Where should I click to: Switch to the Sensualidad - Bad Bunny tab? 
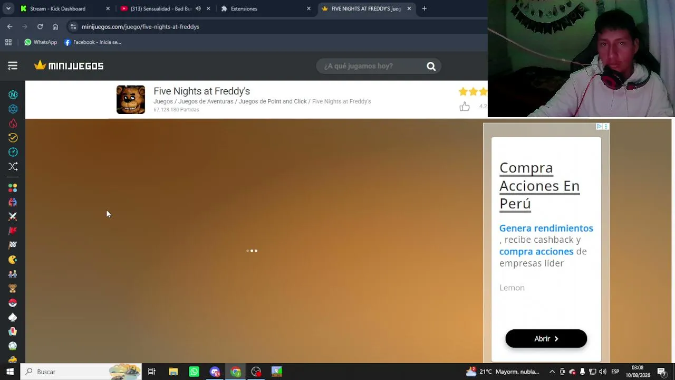click(165, 8)
